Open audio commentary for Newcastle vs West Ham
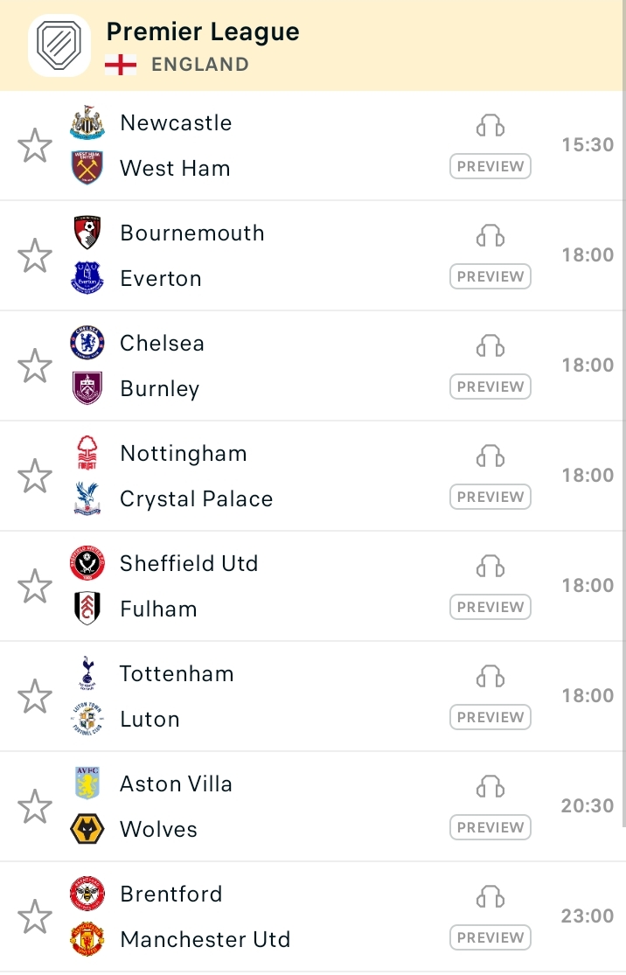 [x=490, y=126]
